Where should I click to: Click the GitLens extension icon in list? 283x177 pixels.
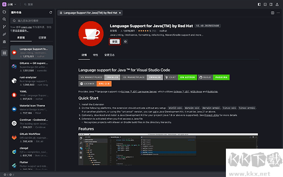pos(14,67)
